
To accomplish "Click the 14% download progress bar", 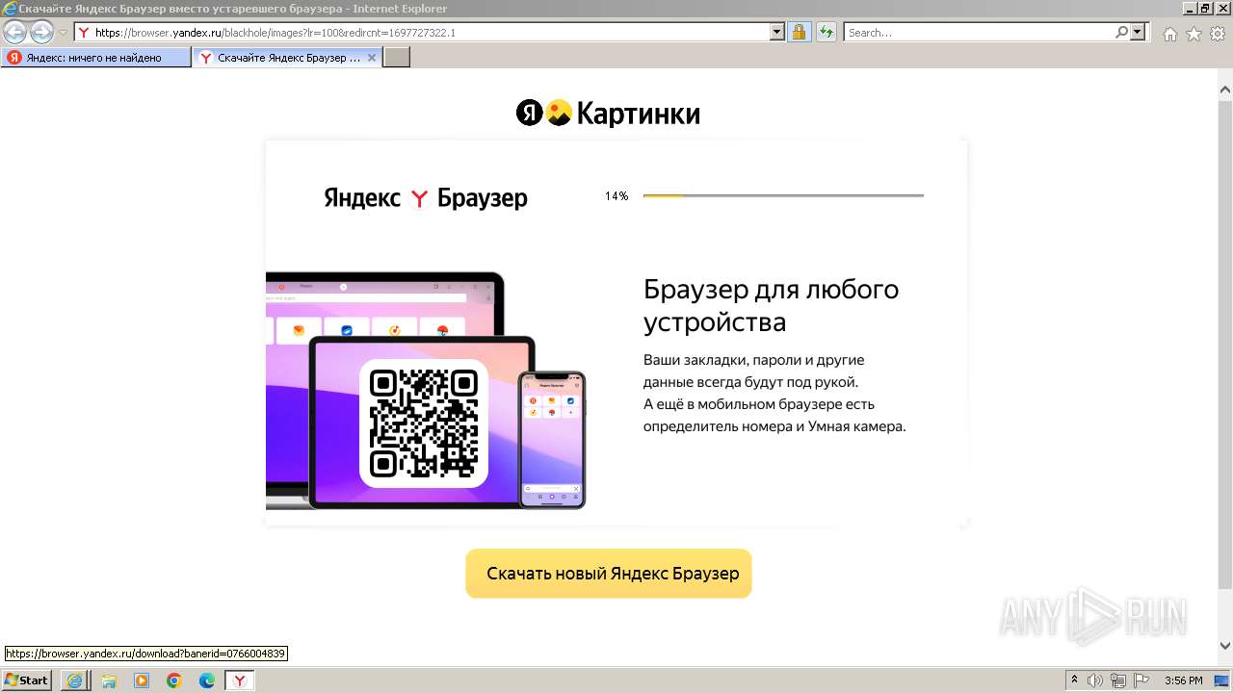I will [x=783, y=195].
